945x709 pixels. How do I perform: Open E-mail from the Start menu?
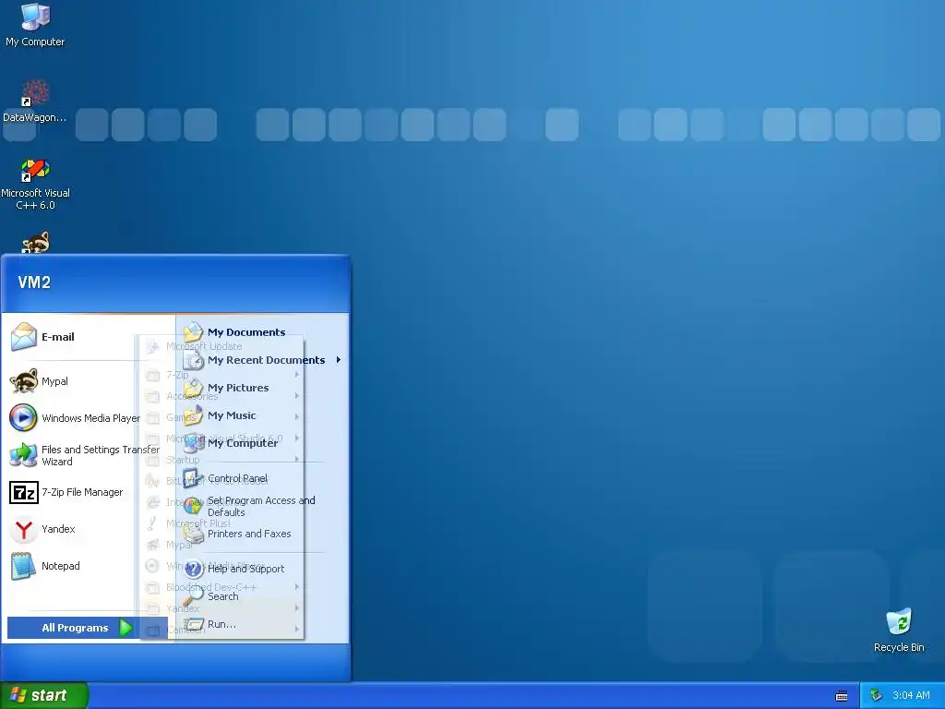(89, 337)
